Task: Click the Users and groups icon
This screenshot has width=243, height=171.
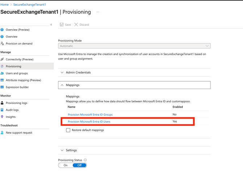Action: point(2,73)
